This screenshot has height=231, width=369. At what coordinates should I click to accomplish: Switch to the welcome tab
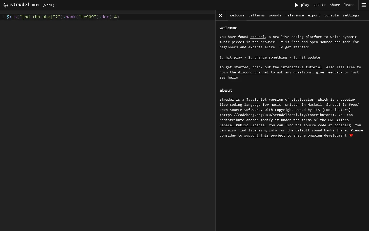click(237, 15)
